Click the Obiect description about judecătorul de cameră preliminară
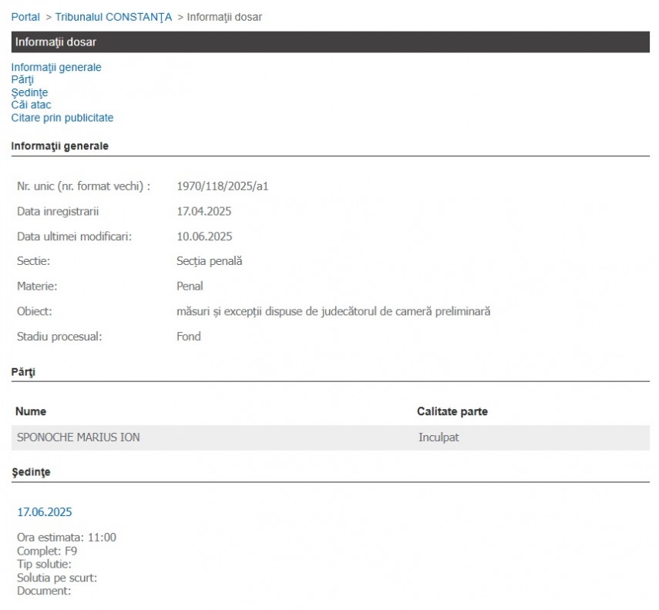Screen dimensions: 659x610 pyautogui.click(x=333, y=312)
